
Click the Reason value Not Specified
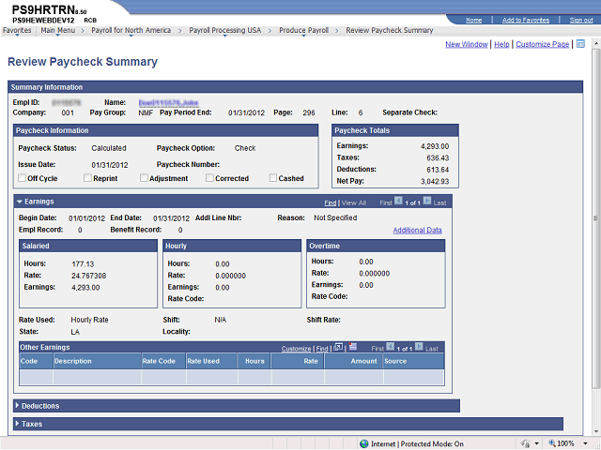point(335,217)
